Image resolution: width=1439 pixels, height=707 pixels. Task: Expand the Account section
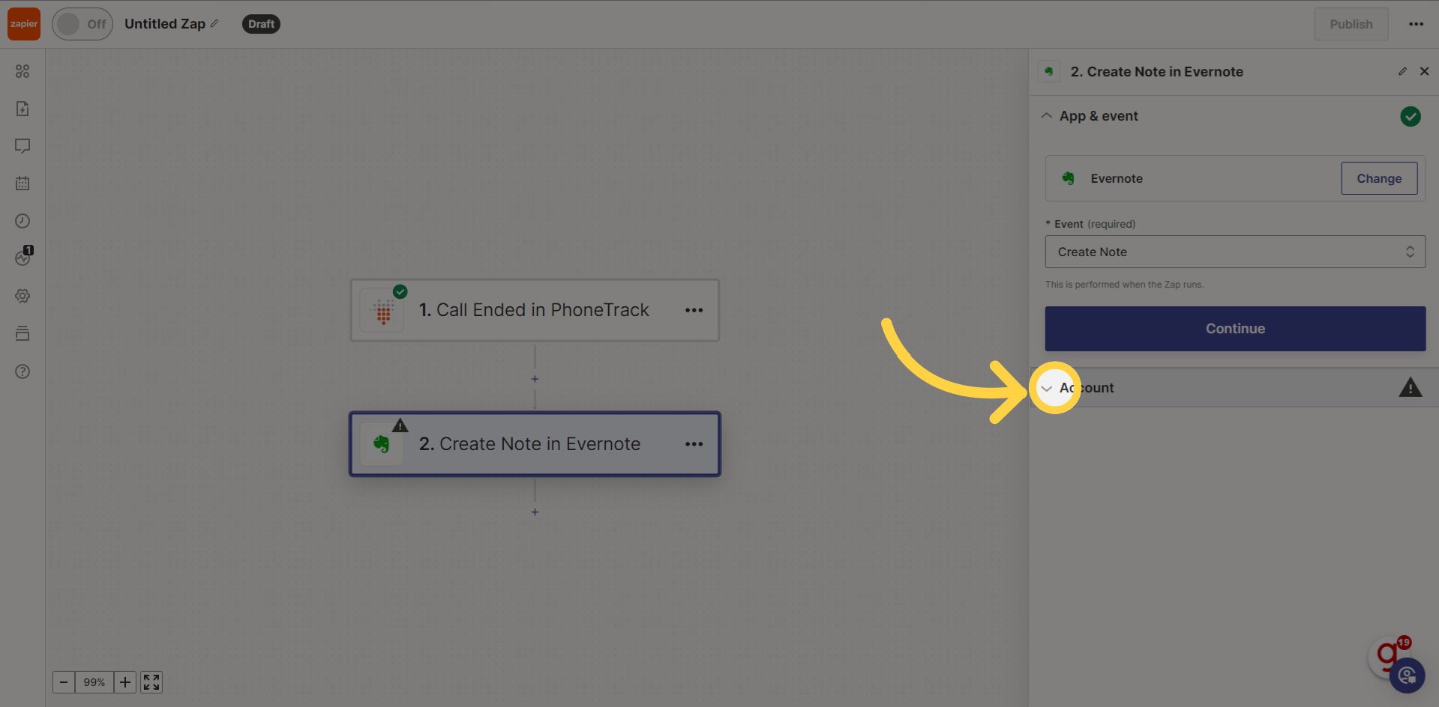[1047, 388]
